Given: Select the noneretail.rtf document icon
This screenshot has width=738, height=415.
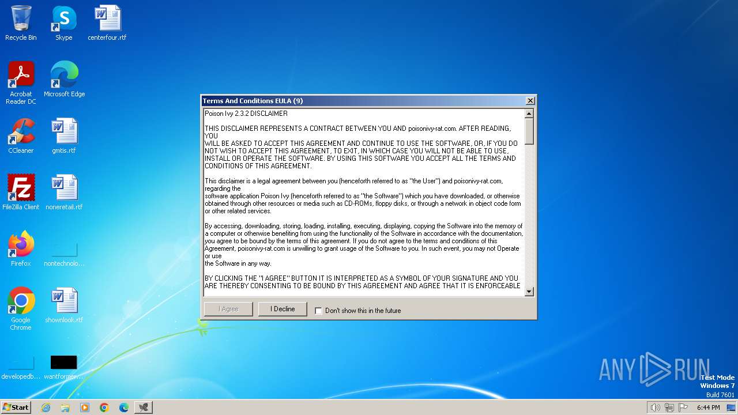Looking at the screenshot, I should [64, 192].
